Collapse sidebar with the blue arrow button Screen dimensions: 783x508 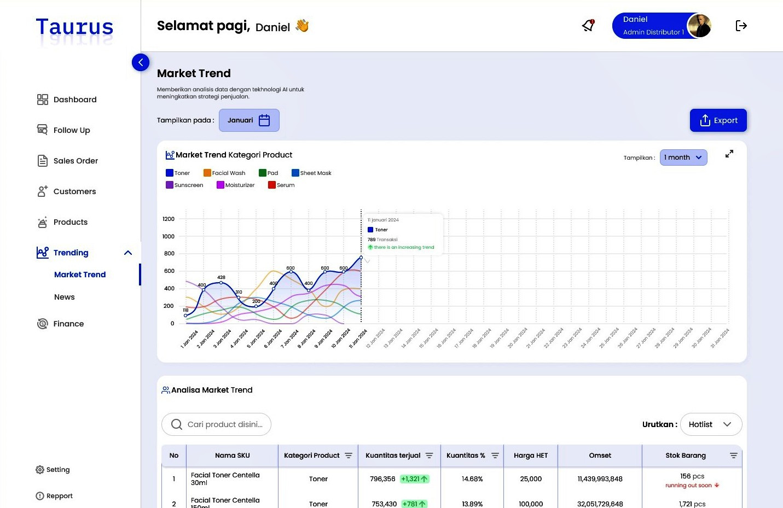141,62
